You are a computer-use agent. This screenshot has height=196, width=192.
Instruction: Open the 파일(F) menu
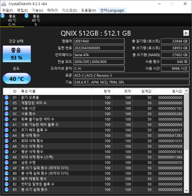pyautogui.click(x=8, y=10)
